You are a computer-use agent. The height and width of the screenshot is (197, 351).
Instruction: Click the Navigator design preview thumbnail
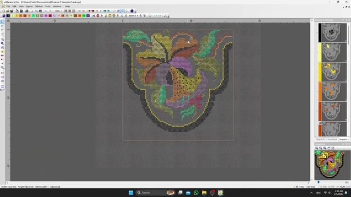(x=332, y=165)
